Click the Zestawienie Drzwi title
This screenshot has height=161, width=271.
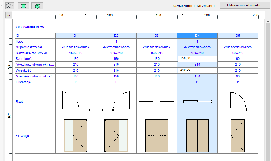tap(30, 27)
